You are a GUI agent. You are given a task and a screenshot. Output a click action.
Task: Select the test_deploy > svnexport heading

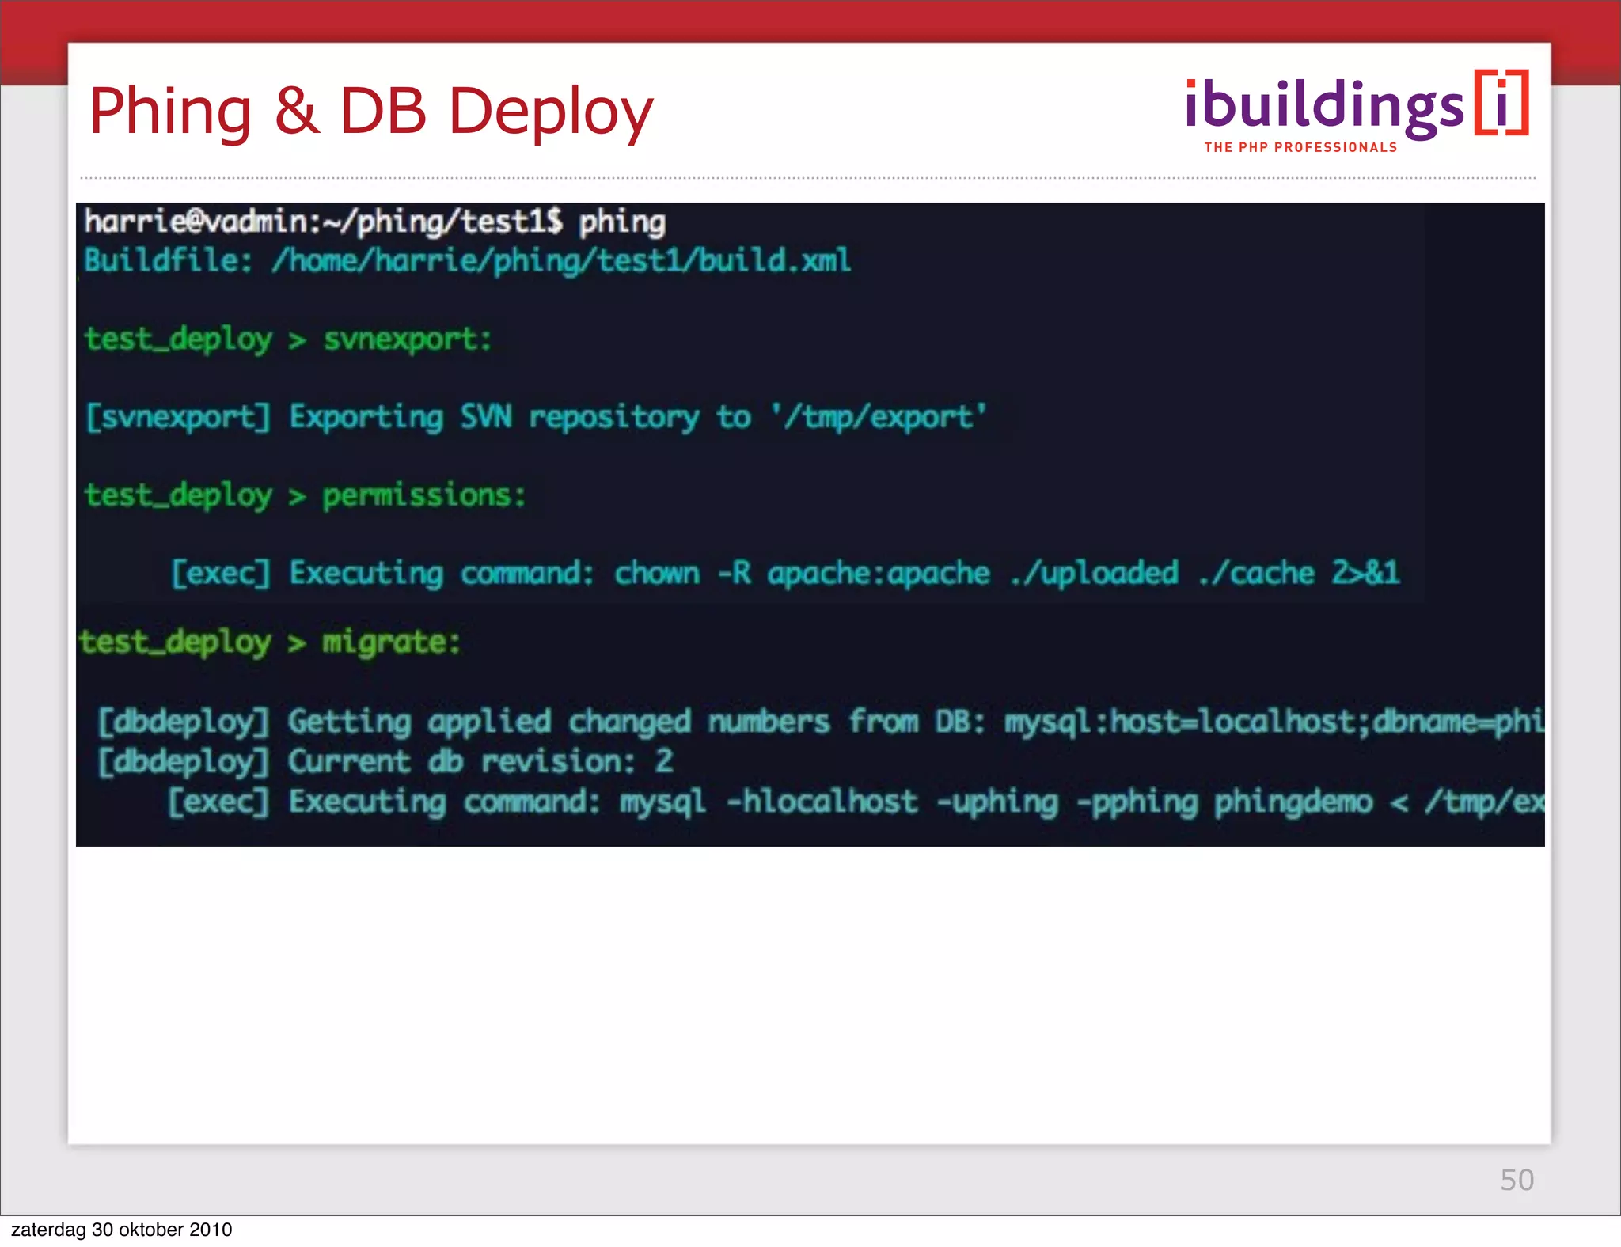288,339
